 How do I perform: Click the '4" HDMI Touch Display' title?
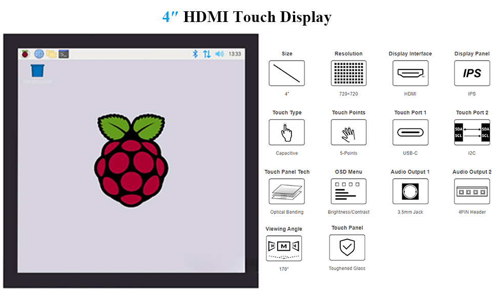[x=247, y=17]
